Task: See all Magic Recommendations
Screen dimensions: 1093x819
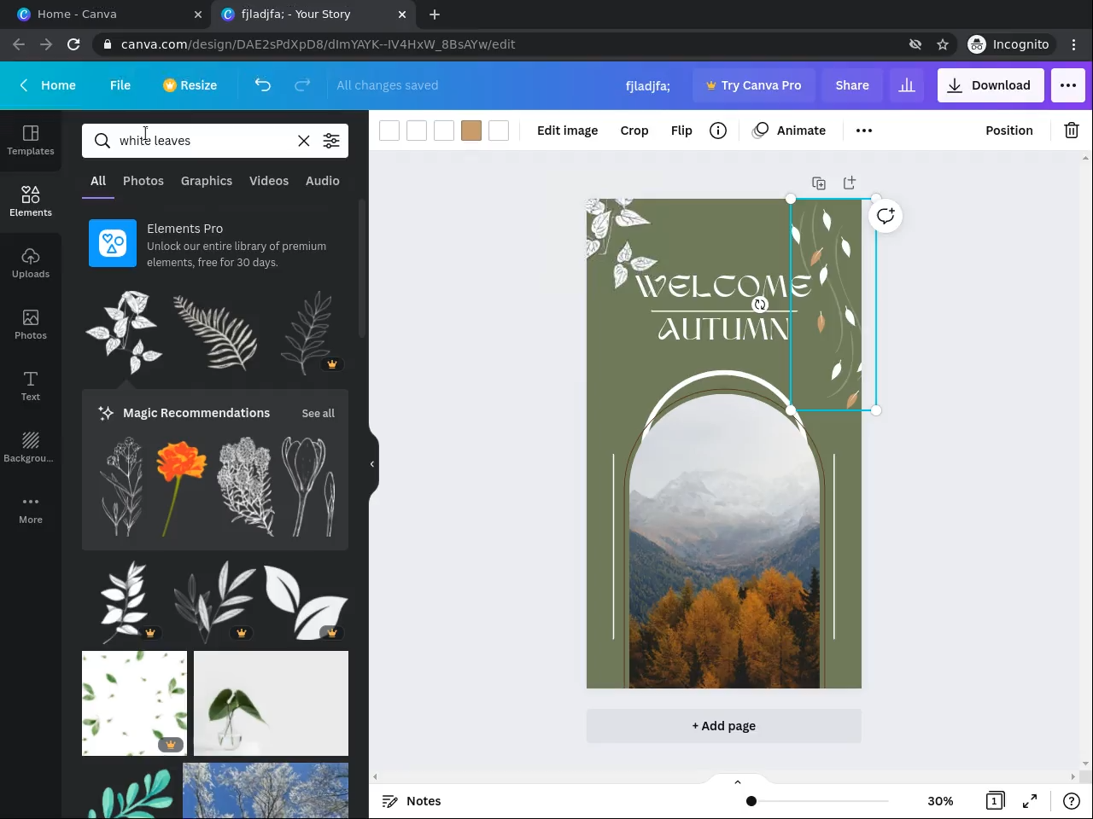Action: pyautogui.click(x=318, y=414)
